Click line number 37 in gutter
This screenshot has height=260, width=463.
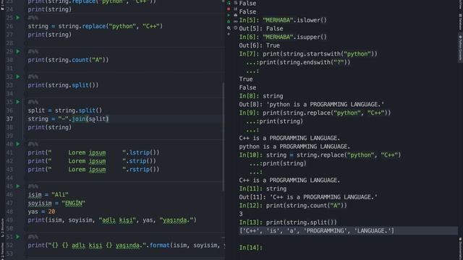(9, 118)
